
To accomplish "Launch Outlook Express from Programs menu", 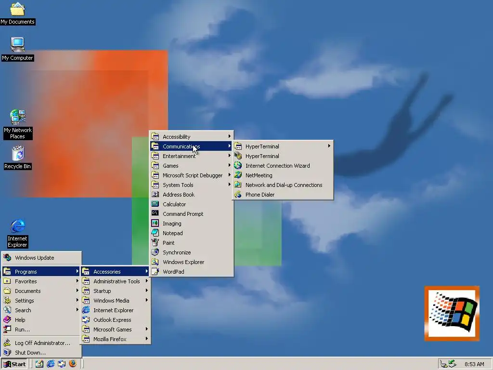I will [x=116, y=320].
